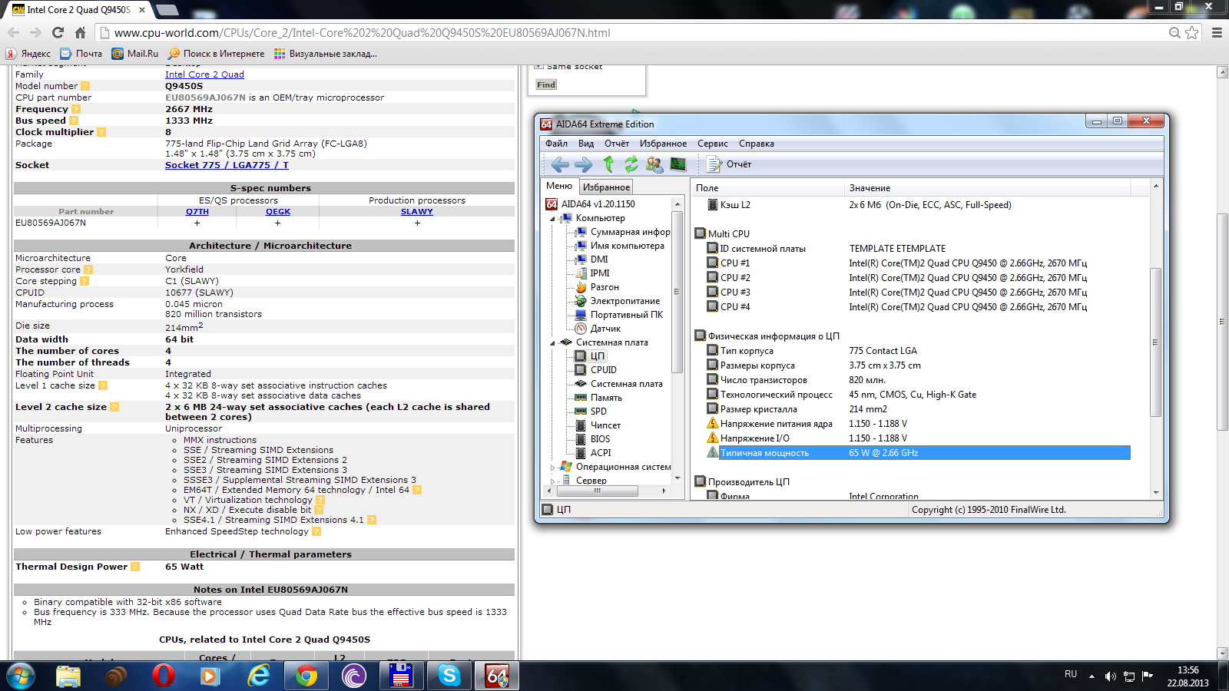Open the SLAWY S-spec link
The image size is (1229, 691).
coord(417,212)
